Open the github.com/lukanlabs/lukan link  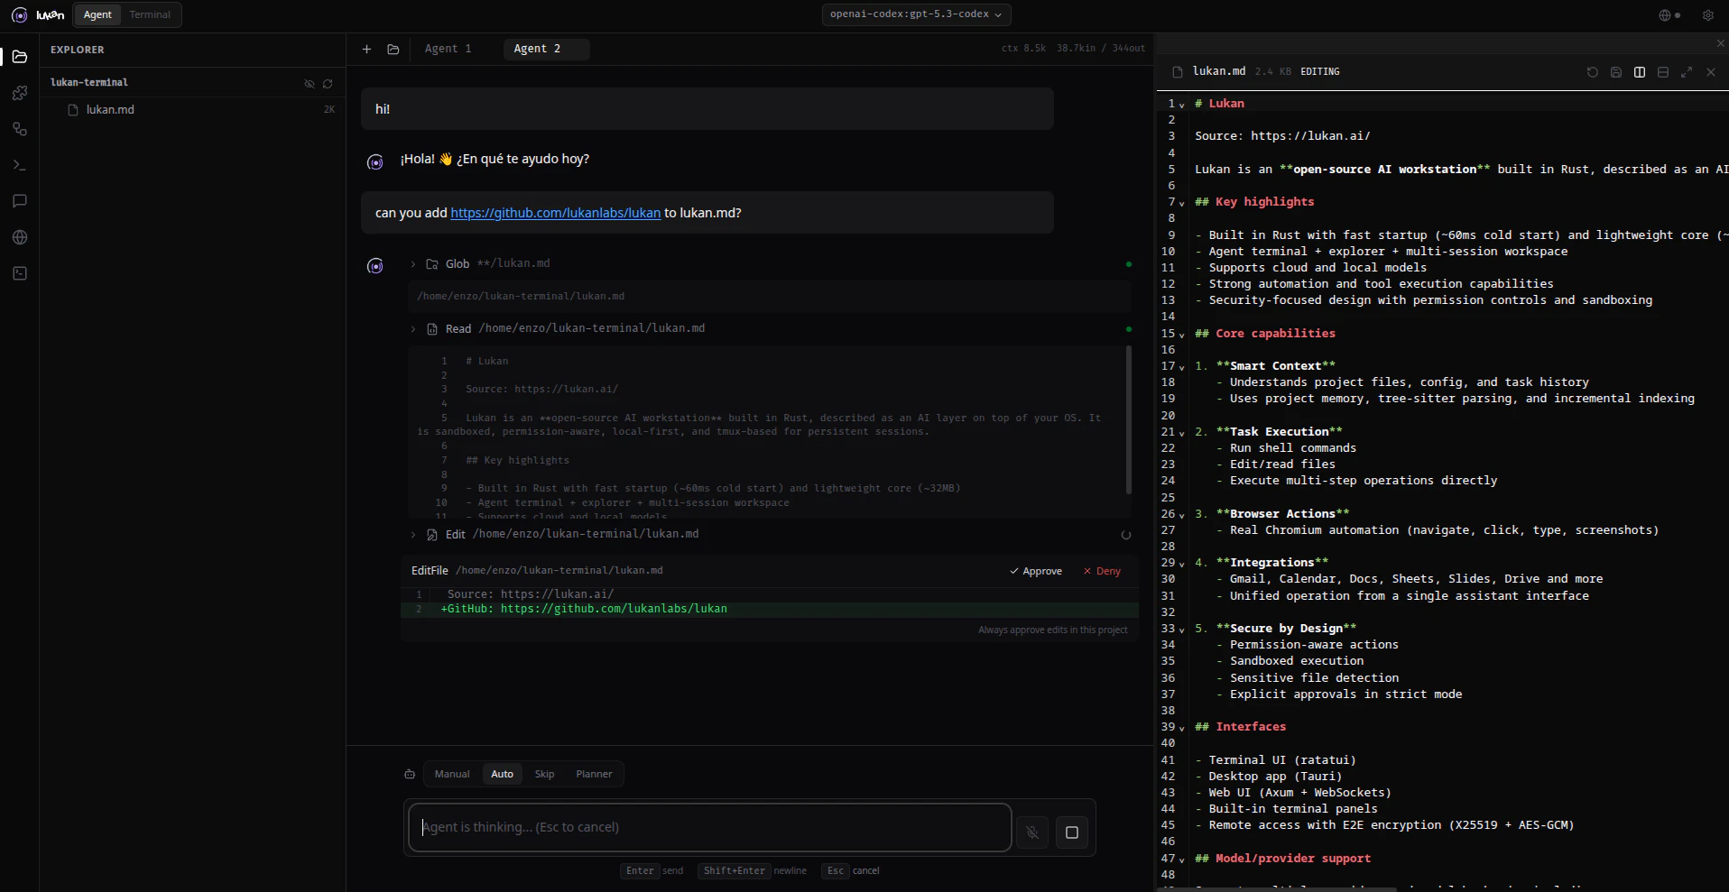click(555, 213)
